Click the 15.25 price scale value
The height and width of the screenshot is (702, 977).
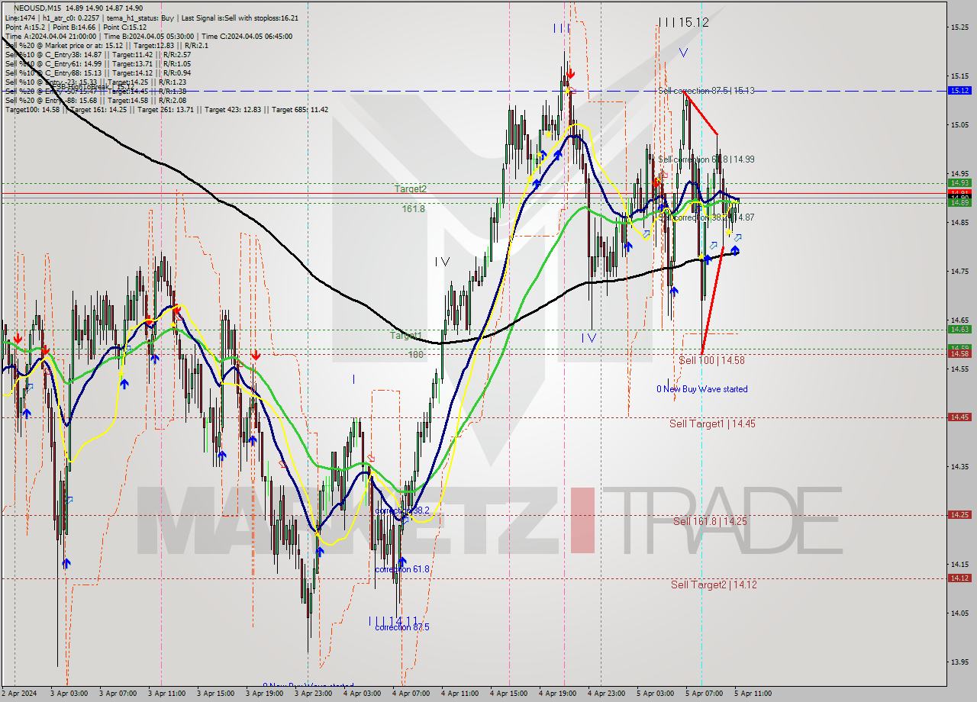[959, 27]
